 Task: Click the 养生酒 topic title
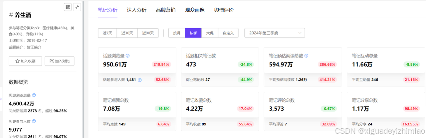coord(23,15)
